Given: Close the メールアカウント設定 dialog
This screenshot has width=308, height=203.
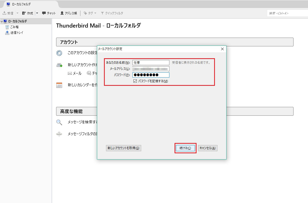Looking at the screenshot, I should pos(222,49).
